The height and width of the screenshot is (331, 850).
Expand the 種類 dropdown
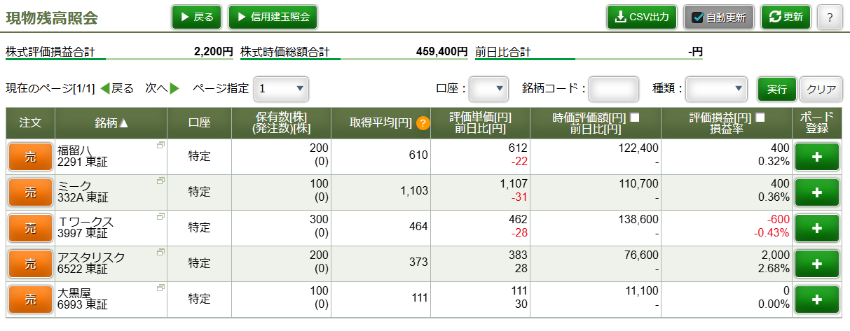tap(716, 89)
